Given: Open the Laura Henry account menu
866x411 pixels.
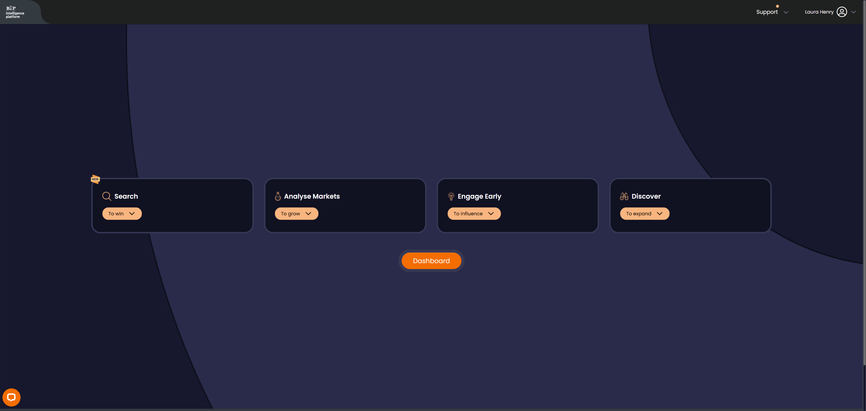Looking at the screenshot, I should pyautogui.click(x=819, y=12).
